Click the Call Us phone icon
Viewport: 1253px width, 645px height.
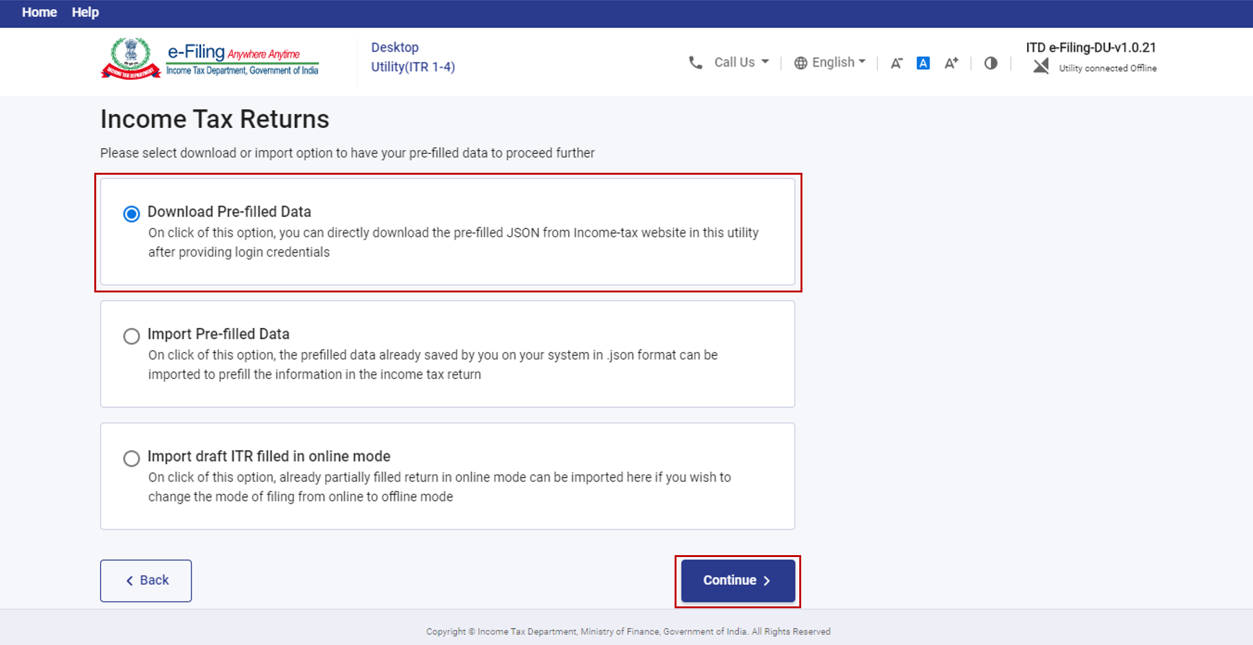(696, 62)
